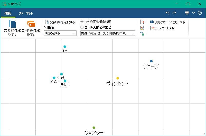
Task: Maximize the 文書マップ window
Action: [188, 4]
